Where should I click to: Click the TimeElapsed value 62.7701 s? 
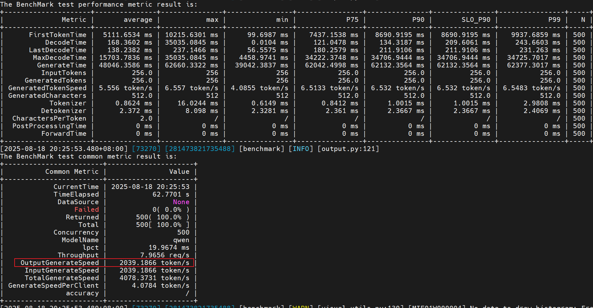coord(171,194)
